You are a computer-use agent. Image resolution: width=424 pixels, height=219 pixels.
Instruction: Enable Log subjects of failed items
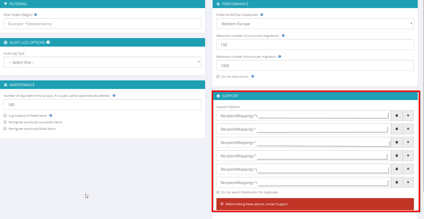pyautogui.click(x=5, y=115)
